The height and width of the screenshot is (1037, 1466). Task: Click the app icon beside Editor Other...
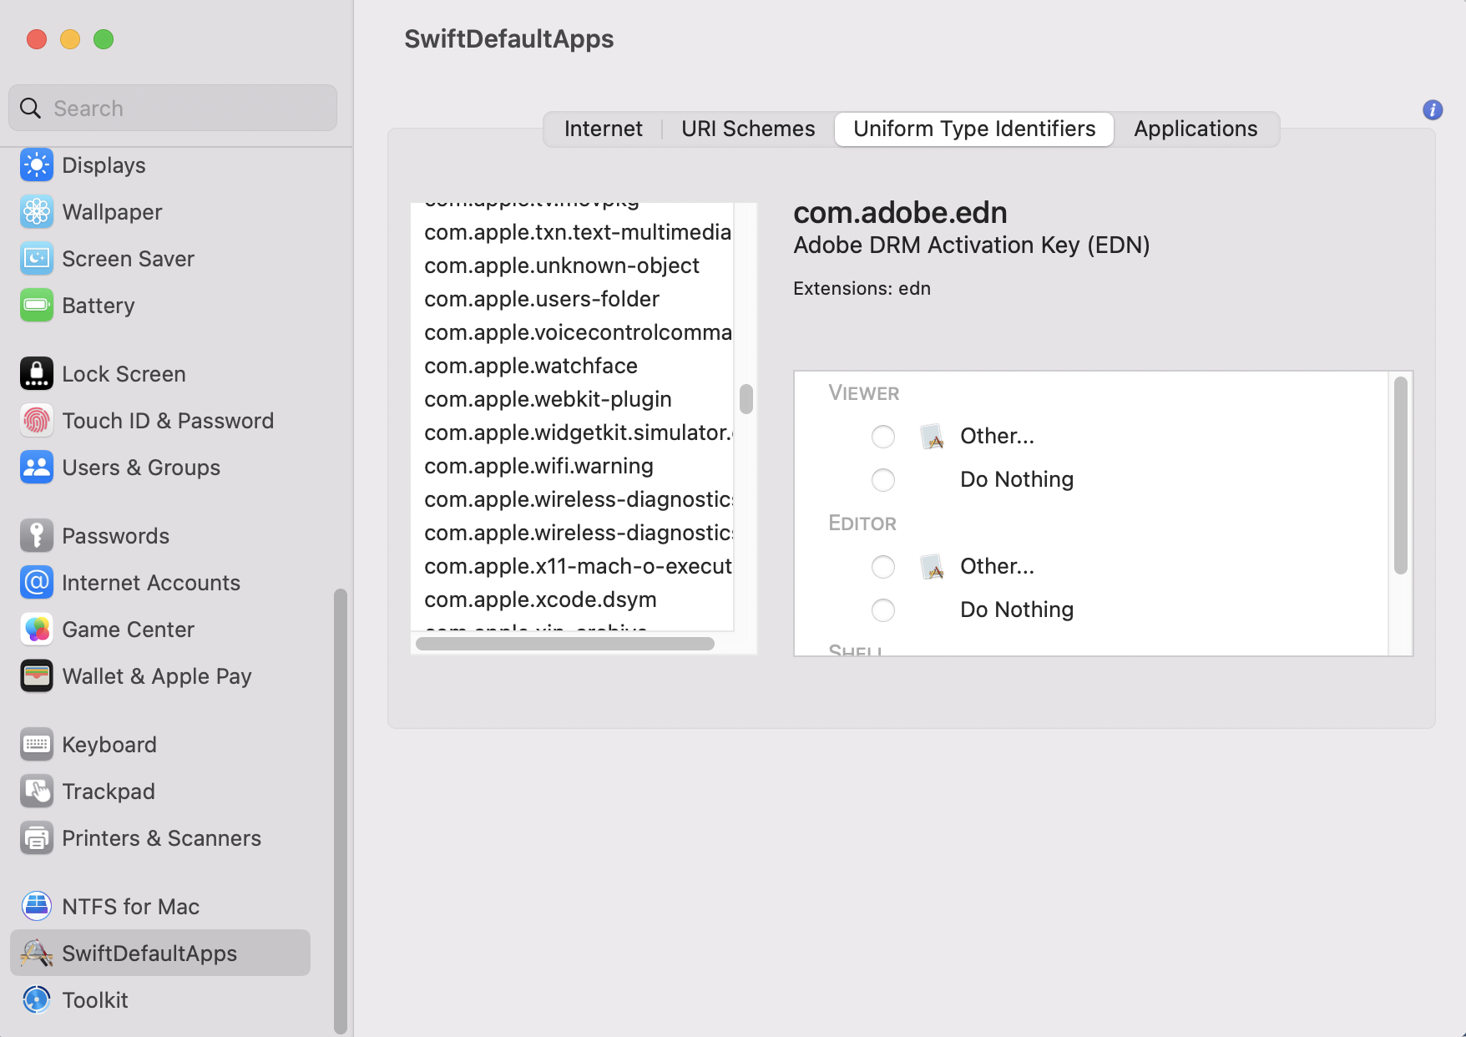(932, 567)
